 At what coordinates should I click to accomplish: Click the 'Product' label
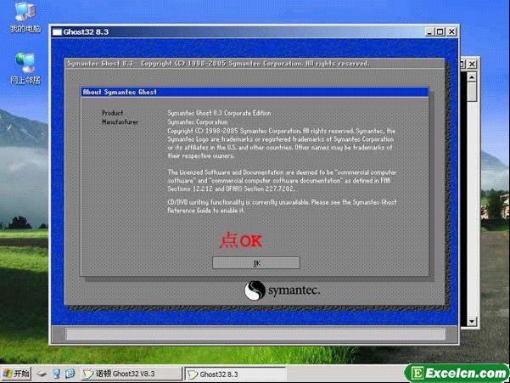coord(112,113)
